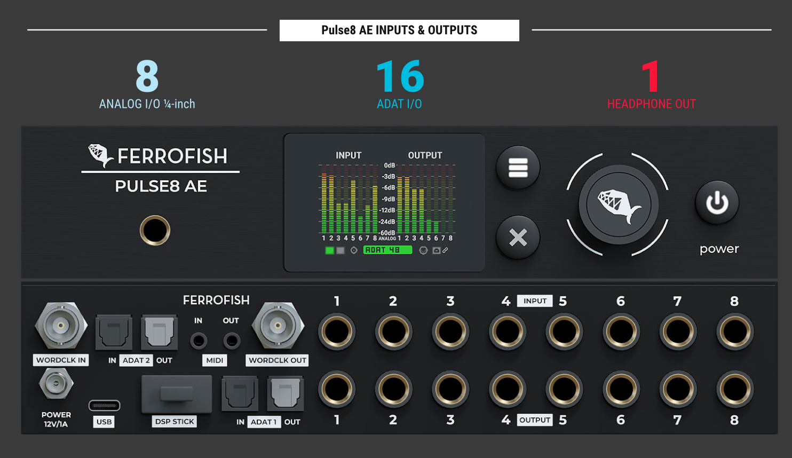Select the ADAT 1 OUT optical port
Viewport: 792px width, 458px height.
tap(286, 393)
